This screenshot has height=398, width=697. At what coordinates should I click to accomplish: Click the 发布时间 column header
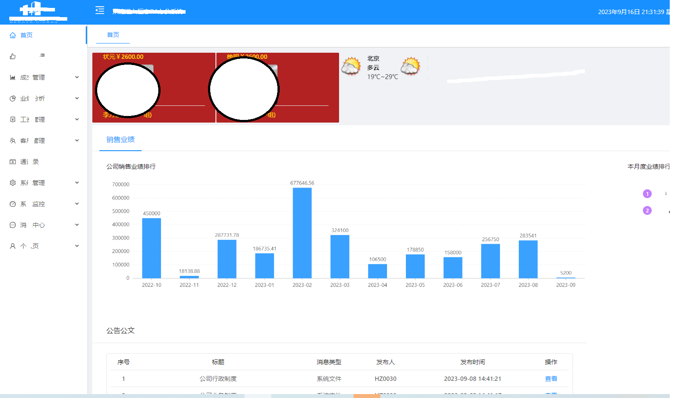tap(473, 362)
